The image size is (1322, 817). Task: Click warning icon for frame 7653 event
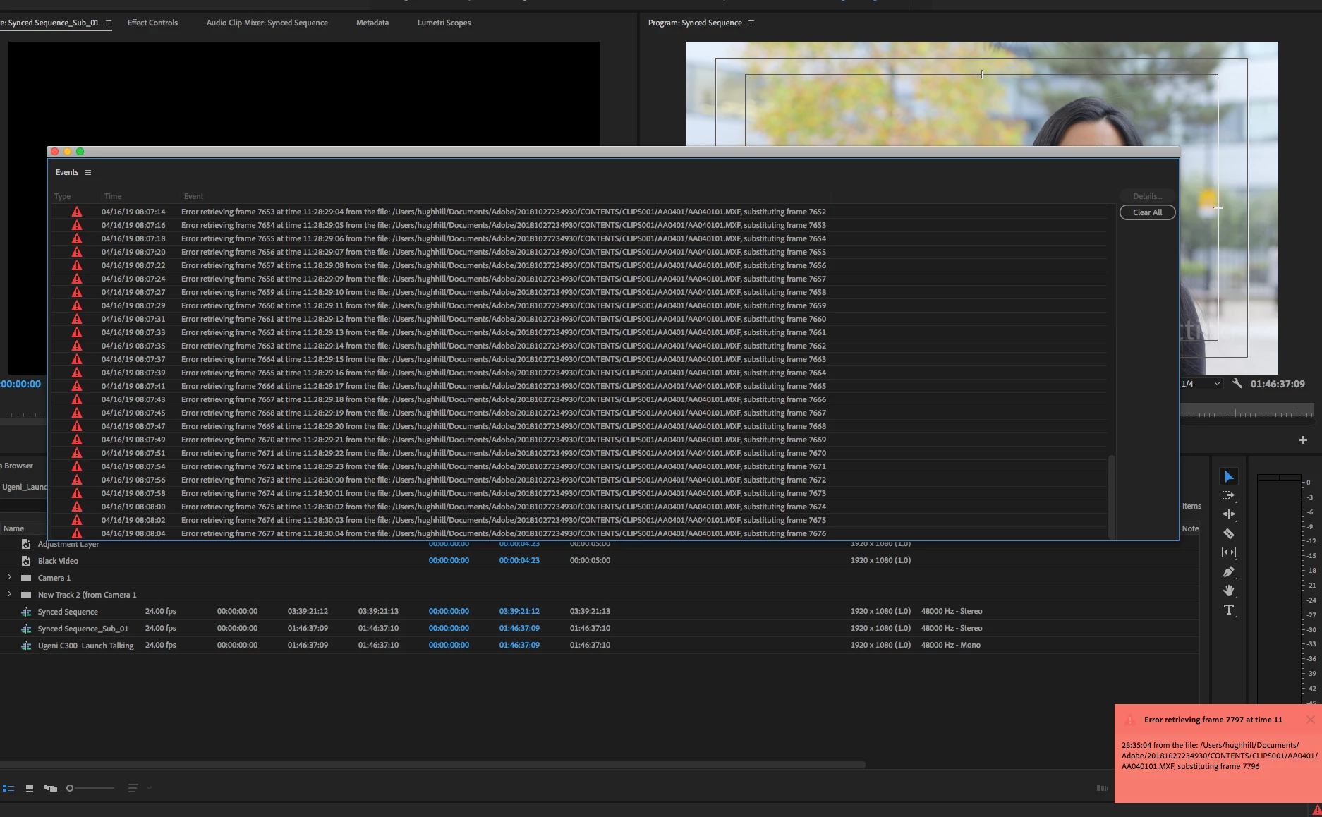click(77, 212)
